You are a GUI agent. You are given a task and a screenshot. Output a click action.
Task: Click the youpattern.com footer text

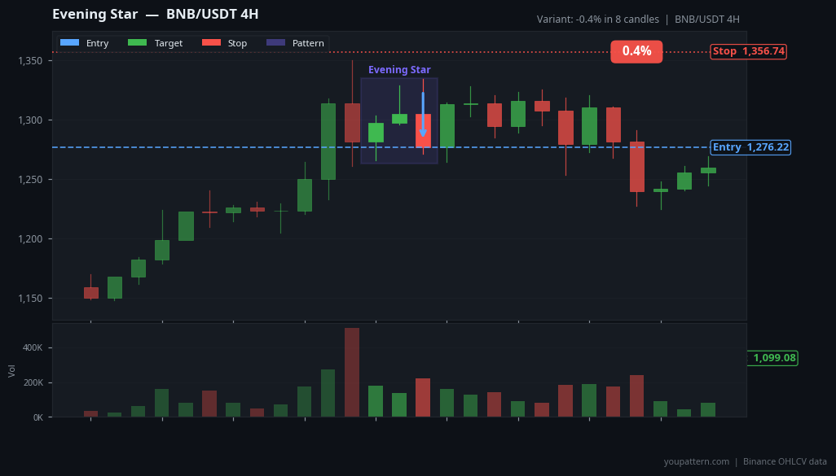click(697, 461)
